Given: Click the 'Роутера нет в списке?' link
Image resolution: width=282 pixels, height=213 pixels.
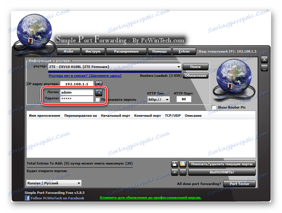Looking at the screenshot, I should point(85,75).
